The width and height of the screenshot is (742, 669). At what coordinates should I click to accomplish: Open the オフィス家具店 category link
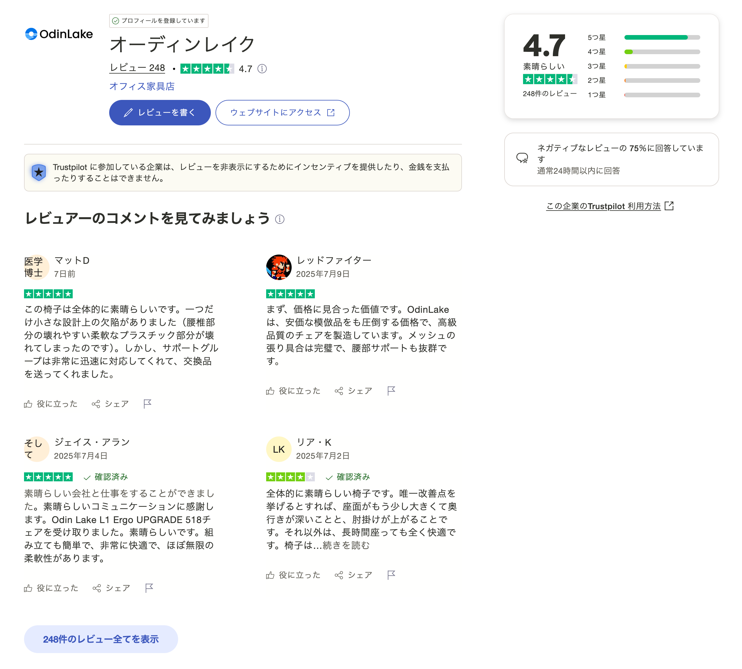click(x=142, y=86)
